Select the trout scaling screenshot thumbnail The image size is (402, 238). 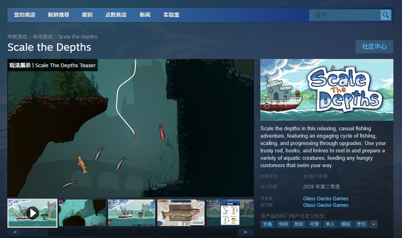click(181, 213)
